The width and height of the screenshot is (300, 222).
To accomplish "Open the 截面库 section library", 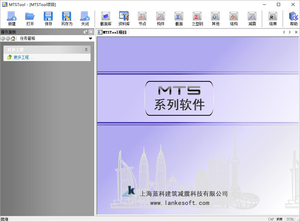I will pos(106,19).
